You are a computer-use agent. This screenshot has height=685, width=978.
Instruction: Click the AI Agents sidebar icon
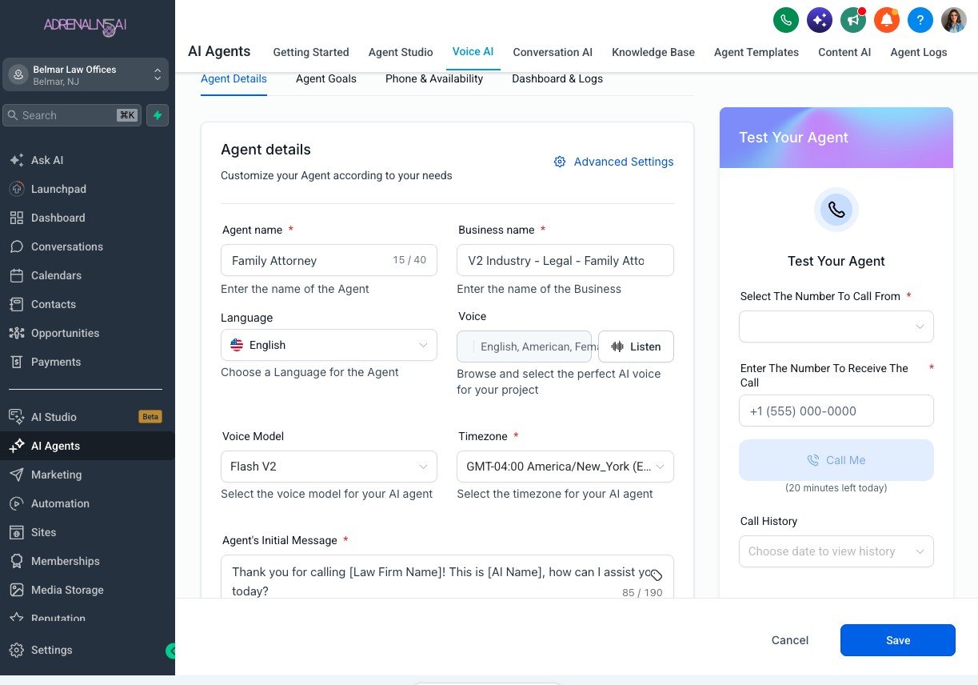pos(16,446)
